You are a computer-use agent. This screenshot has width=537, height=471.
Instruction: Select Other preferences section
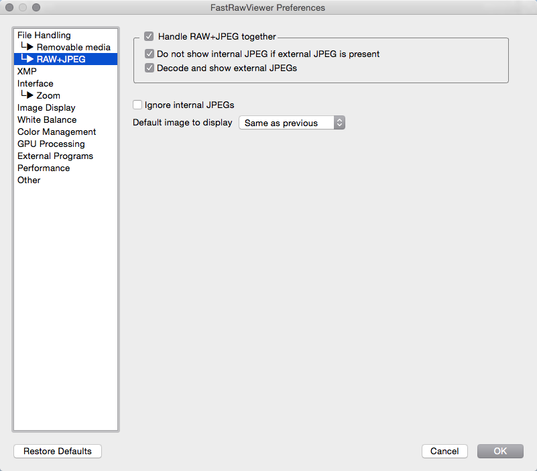(x=66, y=180)
